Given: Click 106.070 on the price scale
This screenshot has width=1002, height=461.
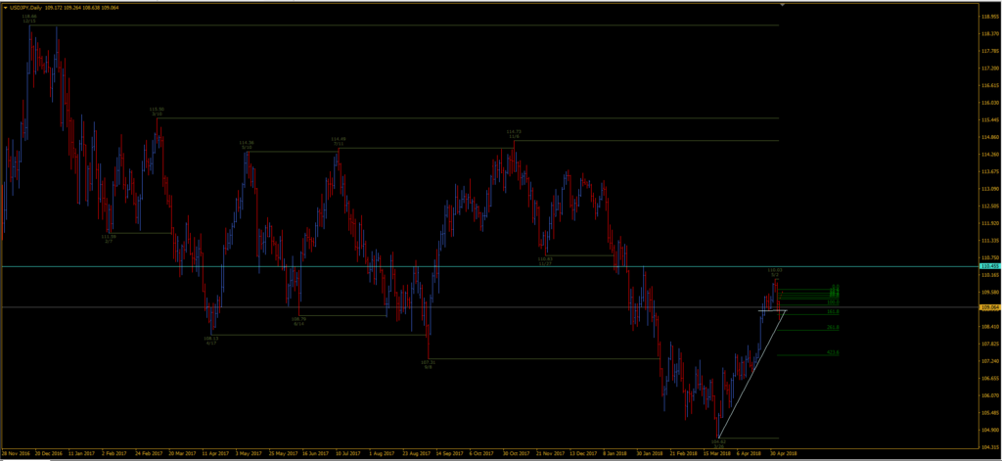Looking at the screenshot, I should pyautogui.click(x=990, y=395).
